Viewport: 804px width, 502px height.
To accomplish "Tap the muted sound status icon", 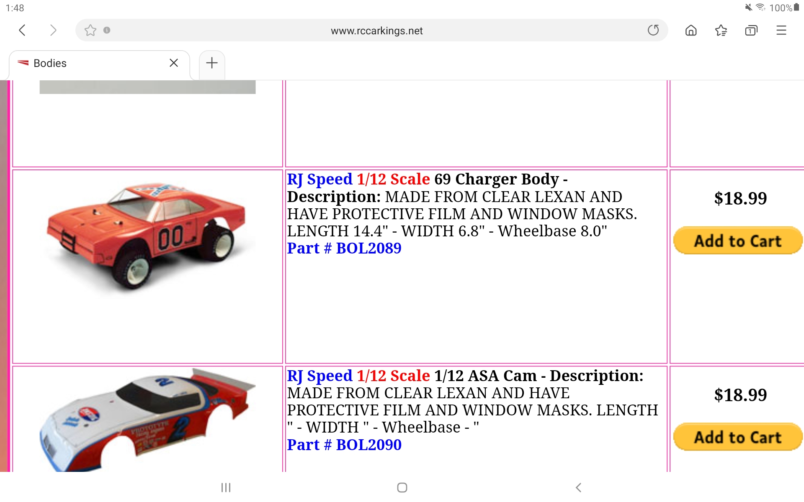I will [748, 7].
